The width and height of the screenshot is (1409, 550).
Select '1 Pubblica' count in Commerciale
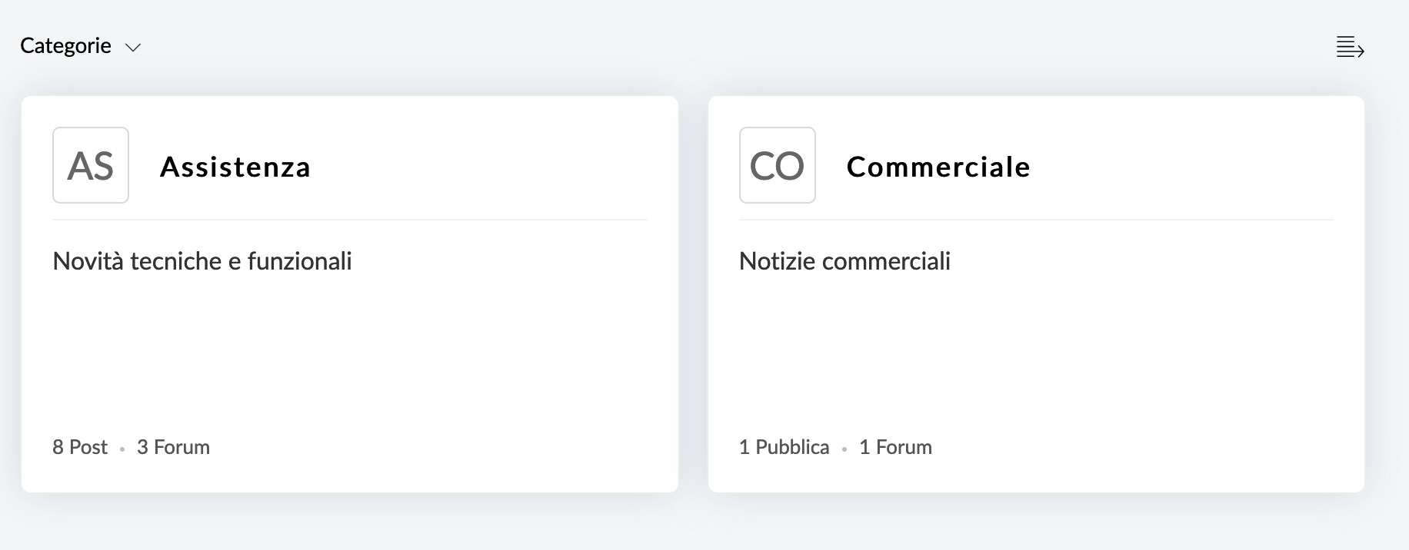pos(784,447)
